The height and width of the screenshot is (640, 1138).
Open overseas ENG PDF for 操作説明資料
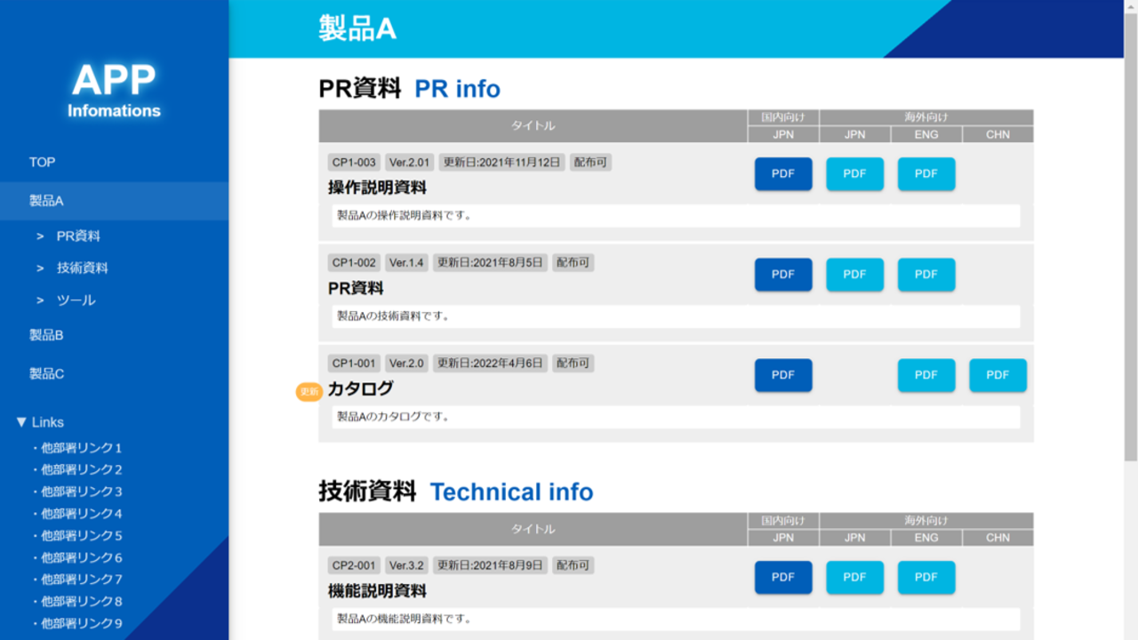pos(926,174)
